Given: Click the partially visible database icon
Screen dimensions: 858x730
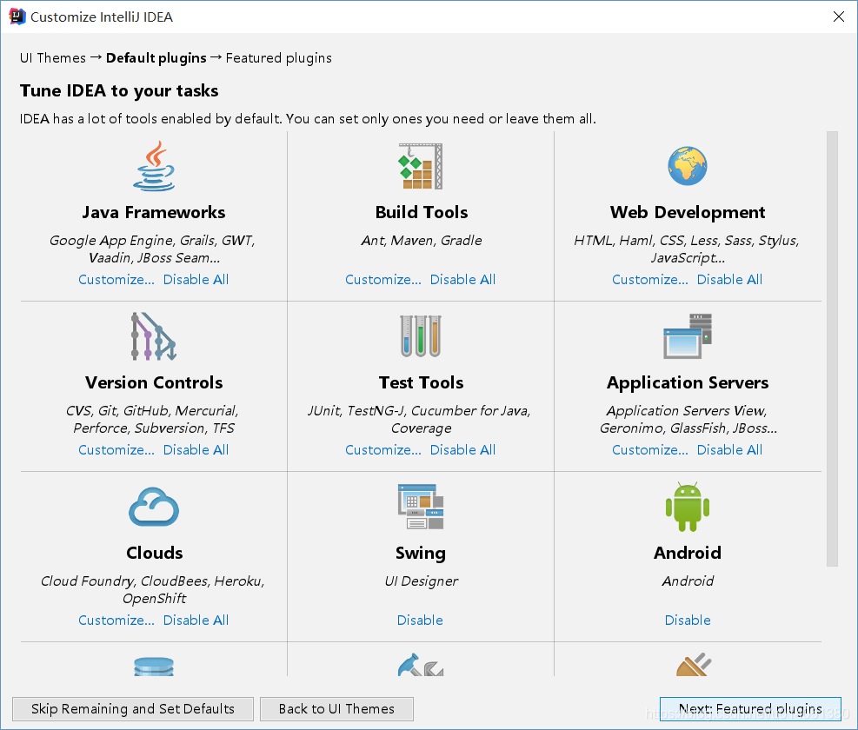Looking at the screenshot, I should click(x=154, y=667).
